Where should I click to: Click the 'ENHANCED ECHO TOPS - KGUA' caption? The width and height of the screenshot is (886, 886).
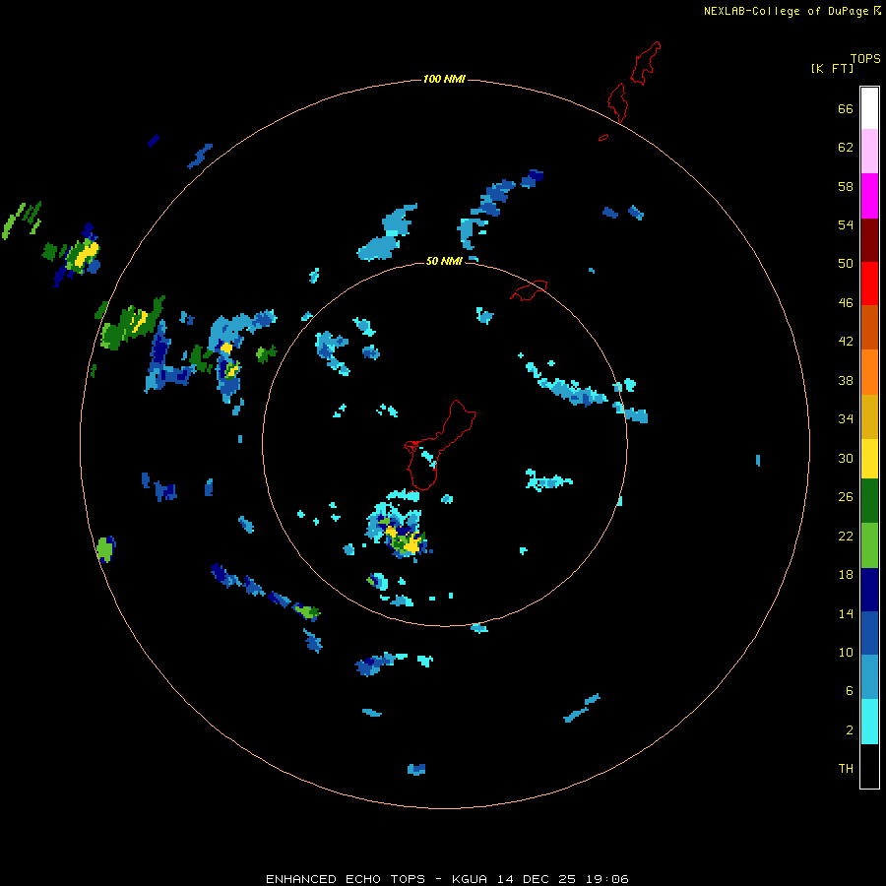click(x=377, y=879)
